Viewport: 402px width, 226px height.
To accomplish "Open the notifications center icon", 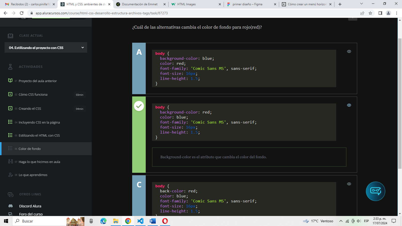I will coord(394,221).
